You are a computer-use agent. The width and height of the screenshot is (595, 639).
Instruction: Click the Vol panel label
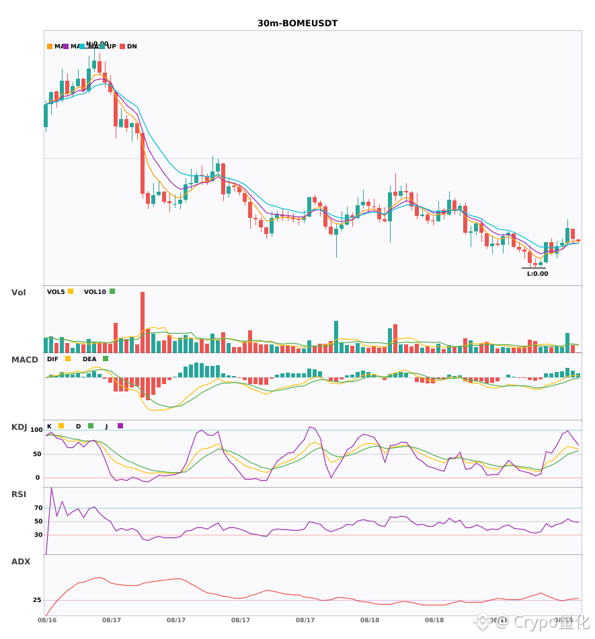click(18, 293)
